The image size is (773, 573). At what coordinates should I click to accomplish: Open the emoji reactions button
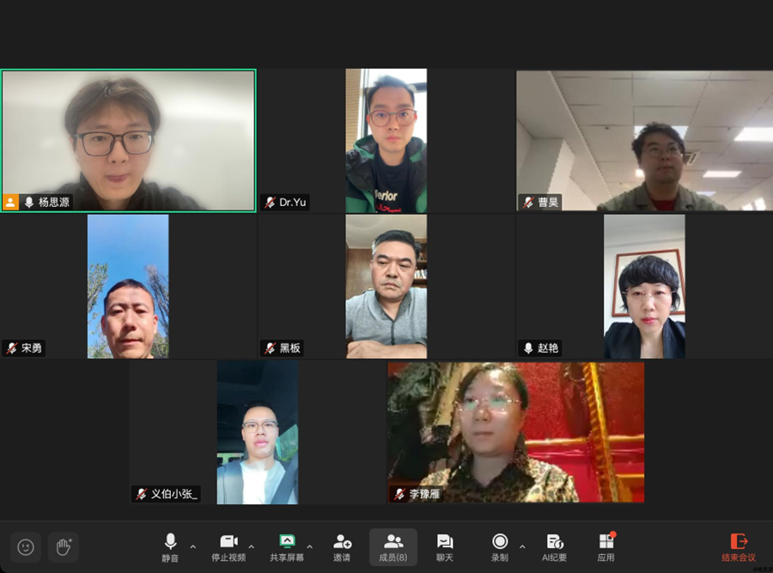tap(26, 547)
